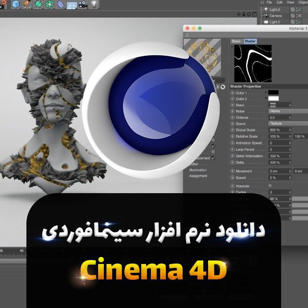Toggle Light 3 visibility dots
The width and height of the screenshot is (308, 308).
(297, 9)
